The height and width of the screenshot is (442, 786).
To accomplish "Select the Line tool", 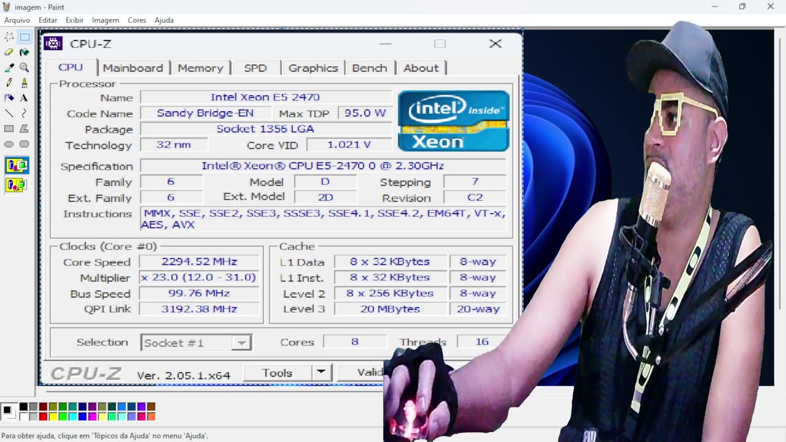I will [x=9, y=114].
